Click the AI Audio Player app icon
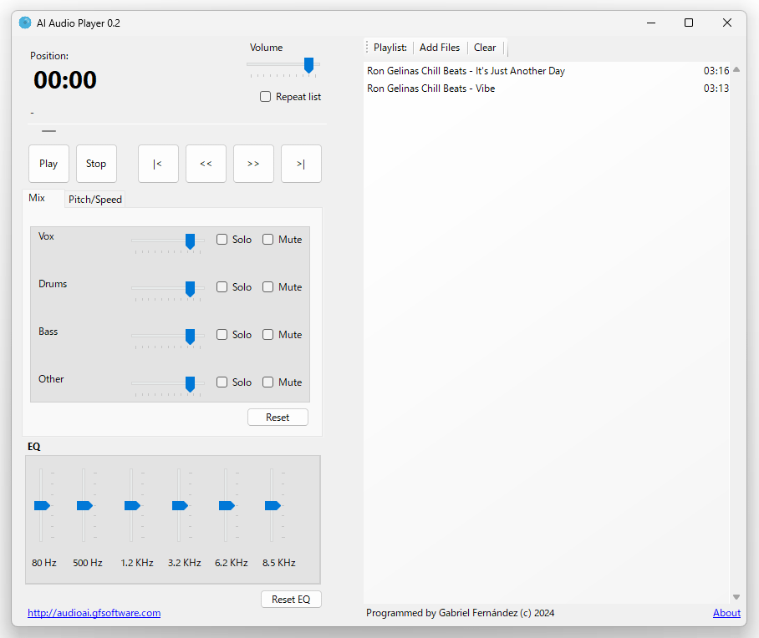Image resolution: width=759 pixels, height=638 pixels. point(25,23)
